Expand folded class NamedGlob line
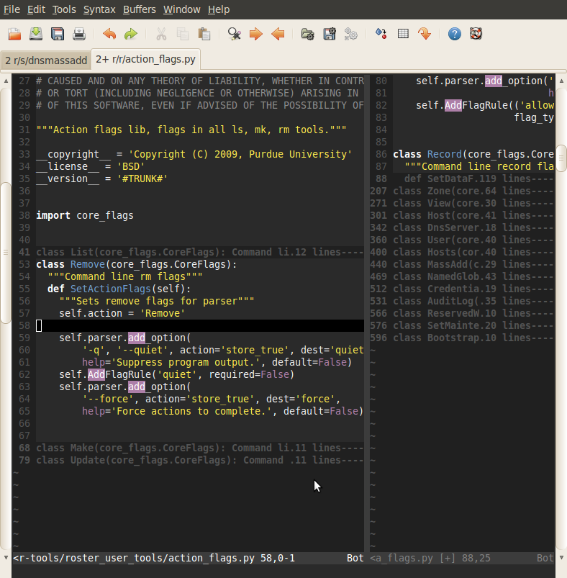The width and height of the screenshot is (567, 578). 473,276
